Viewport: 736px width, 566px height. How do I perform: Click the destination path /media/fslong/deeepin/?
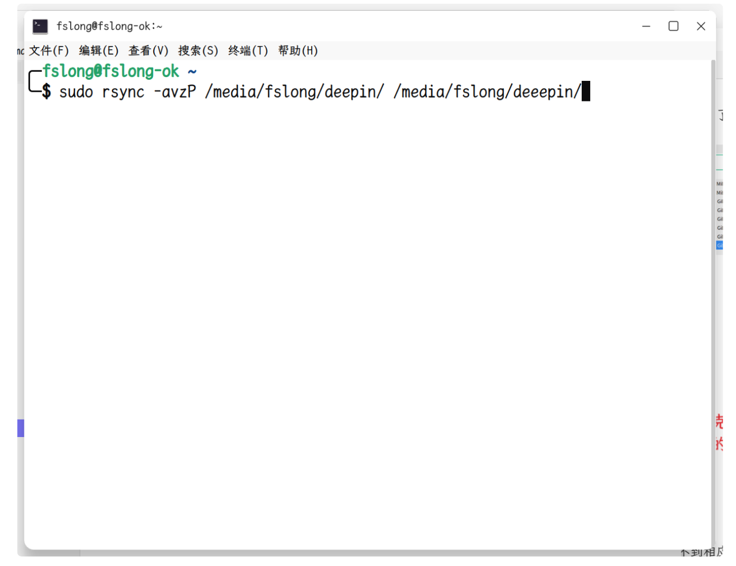487,92
